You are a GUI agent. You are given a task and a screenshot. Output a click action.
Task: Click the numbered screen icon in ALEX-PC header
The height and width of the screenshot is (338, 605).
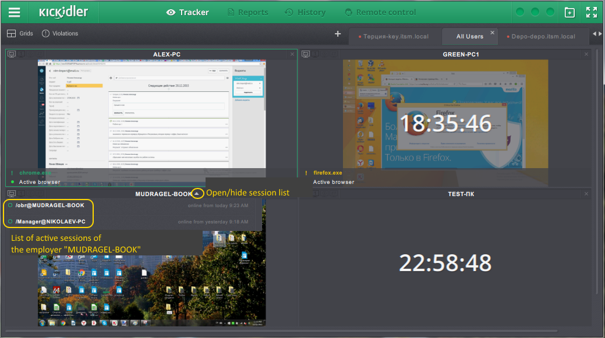[21, 54]
